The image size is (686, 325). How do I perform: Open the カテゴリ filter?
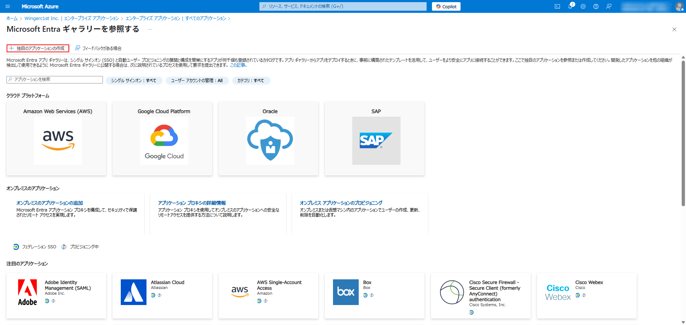pos(251,81)
